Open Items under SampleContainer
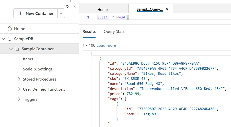The image size is (231, 127). click(28, 59)
